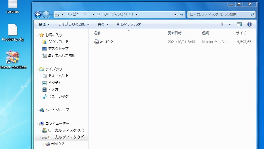Create a folder with 新しいフォルダー
Image resolution: width=264 pixels, height=149 pixels.
point(130,24)
